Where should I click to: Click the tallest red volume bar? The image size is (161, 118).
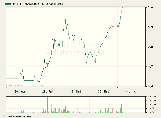pyautogui.click(x=47, y=105)
